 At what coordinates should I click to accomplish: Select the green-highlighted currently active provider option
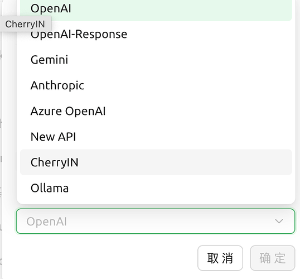pos(156,9)
